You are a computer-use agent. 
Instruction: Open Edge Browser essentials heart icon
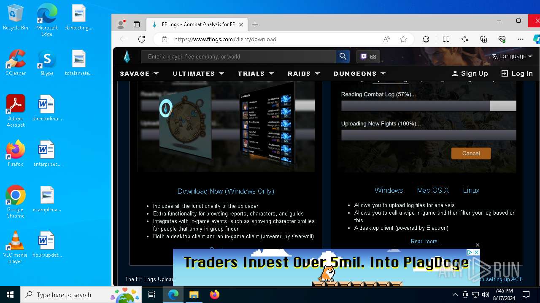(502, 39)
